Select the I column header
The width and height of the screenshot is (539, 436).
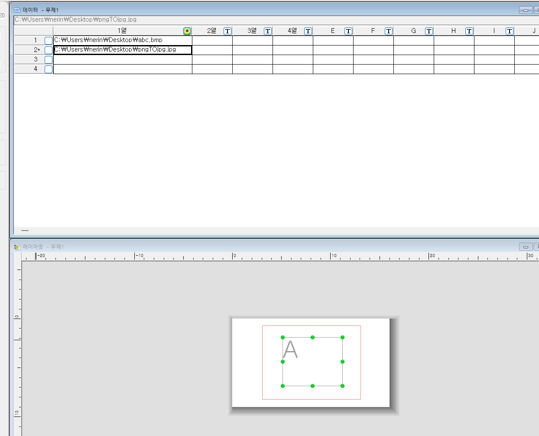tap(494, 31)
